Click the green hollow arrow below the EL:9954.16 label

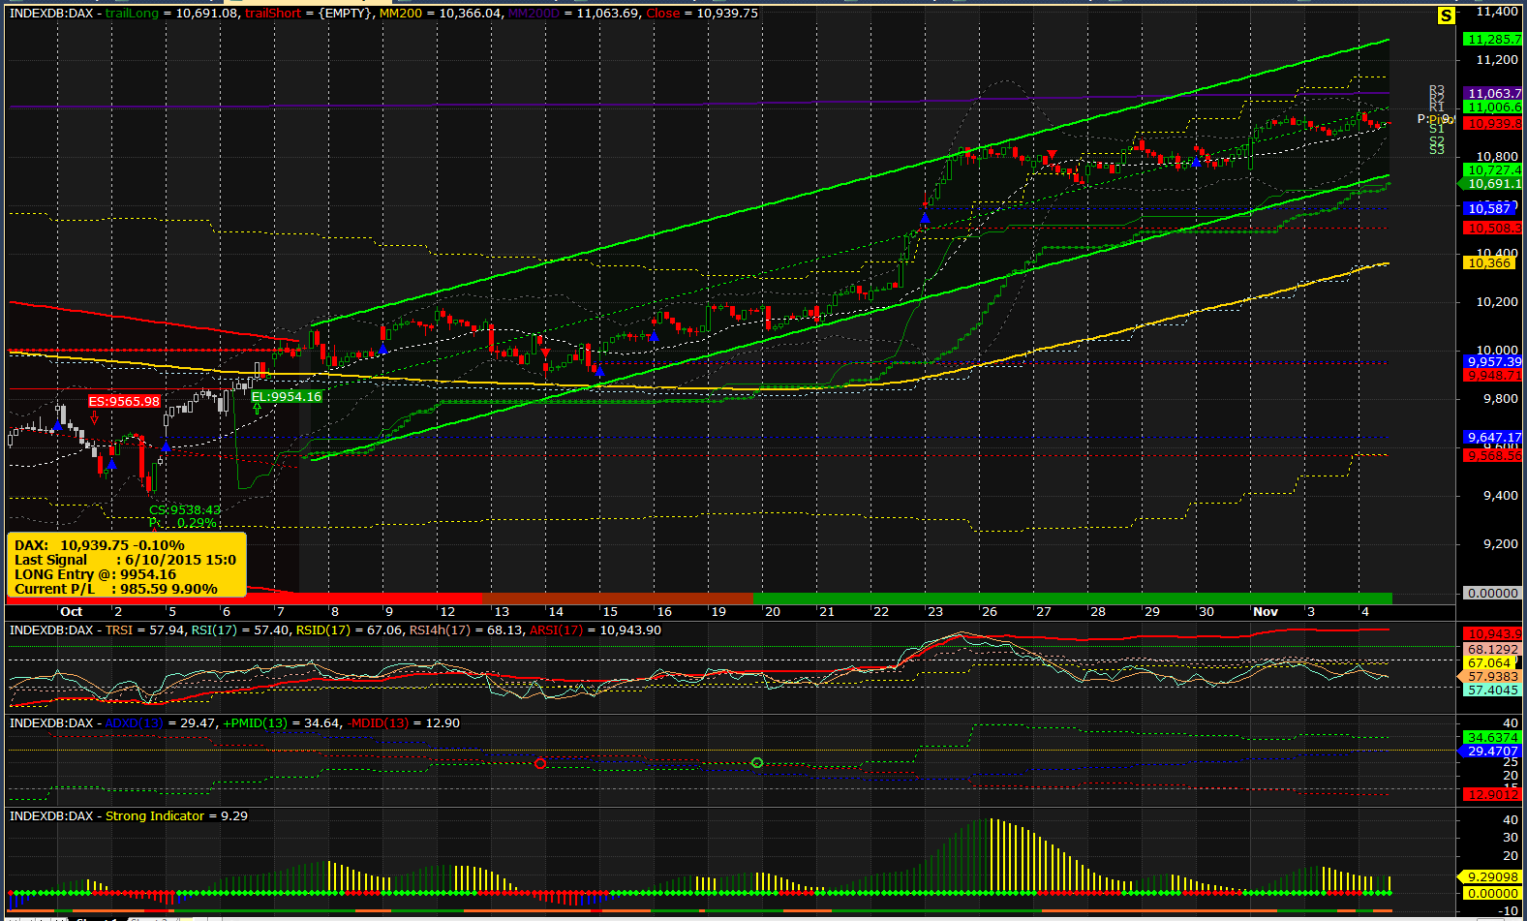coord(258,409)
